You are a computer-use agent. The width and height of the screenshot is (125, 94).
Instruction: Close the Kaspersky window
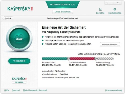[118, 3]
